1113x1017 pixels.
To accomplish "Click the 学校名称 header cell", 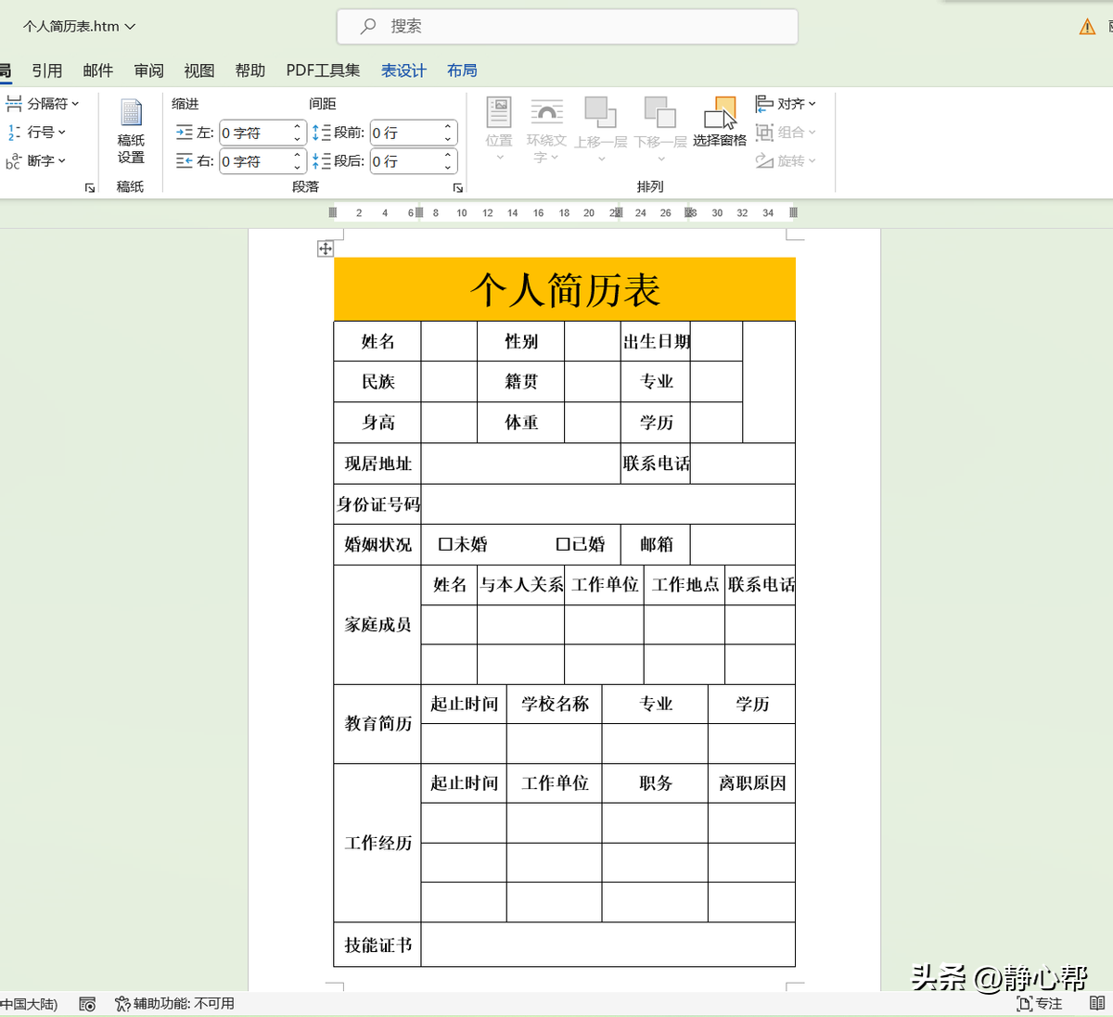I will [555, 704].
